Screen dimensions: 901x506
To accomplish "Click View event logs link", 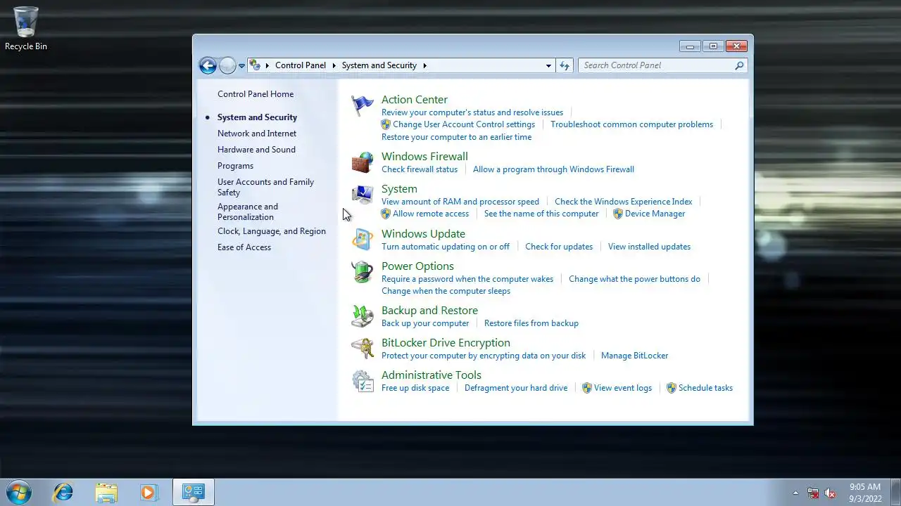I will click(x=623, y=388).
